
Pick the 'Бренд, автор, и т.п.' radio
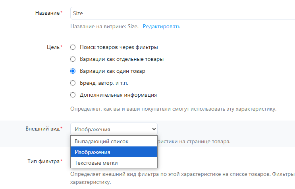coord(73,83)
